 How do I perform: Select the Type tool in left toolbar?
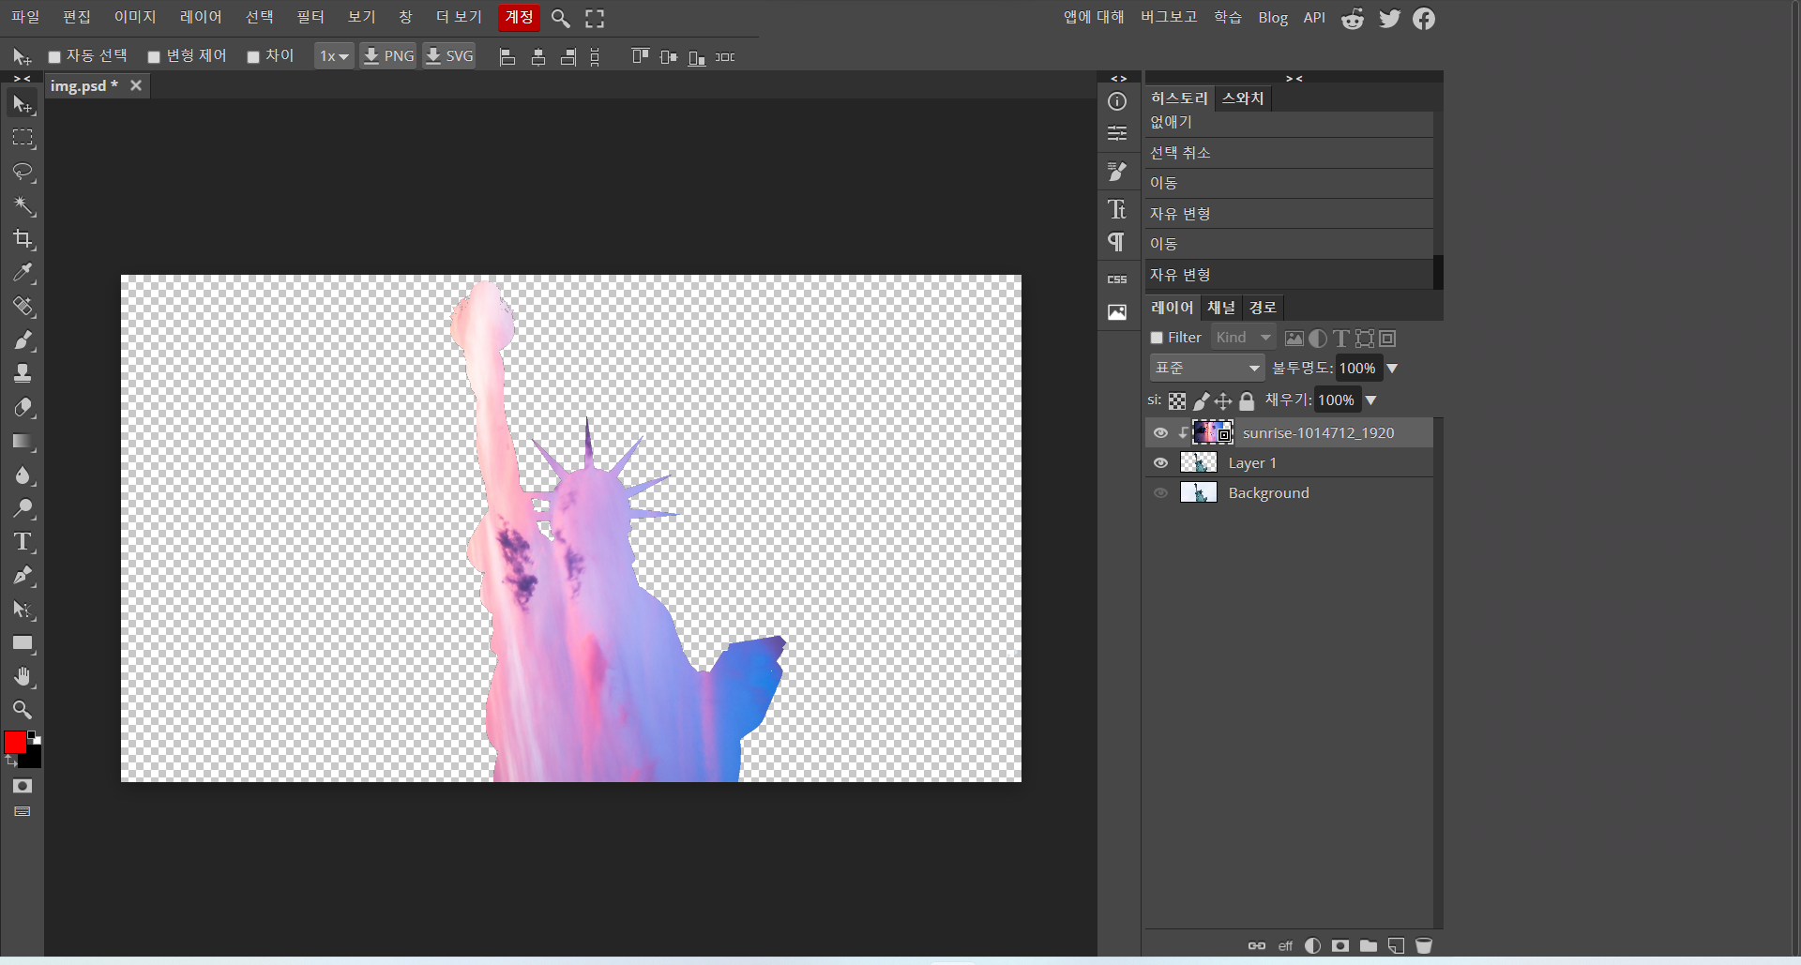(23, 542)
